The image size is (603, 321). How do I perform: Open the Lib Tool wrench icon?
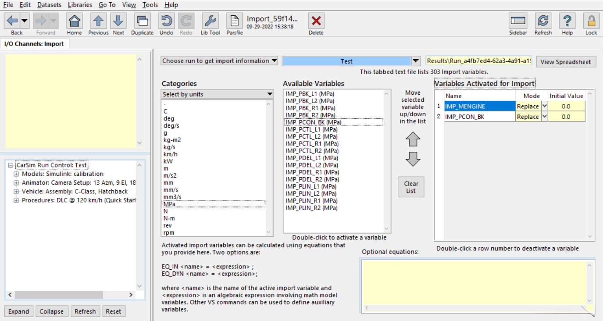pos(210,21)
